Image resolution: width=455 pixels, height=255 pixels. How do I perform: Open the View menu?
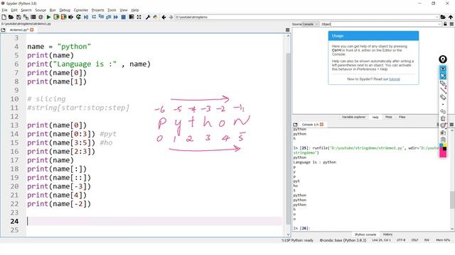(124, 10)
